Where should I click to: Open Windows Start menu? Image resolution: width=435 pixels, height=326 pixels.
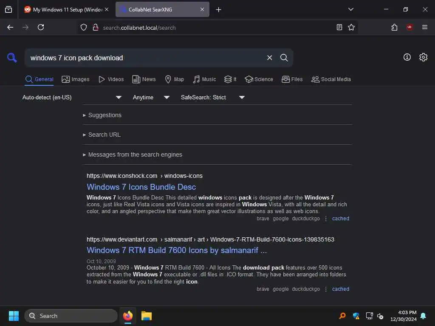(14, 316)
